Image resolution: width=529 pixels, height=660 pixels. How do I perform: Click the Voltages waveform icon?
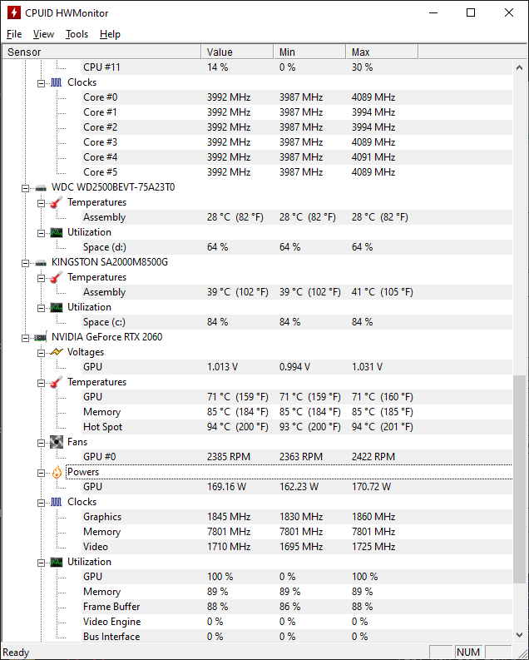click(x=56, y=352)
